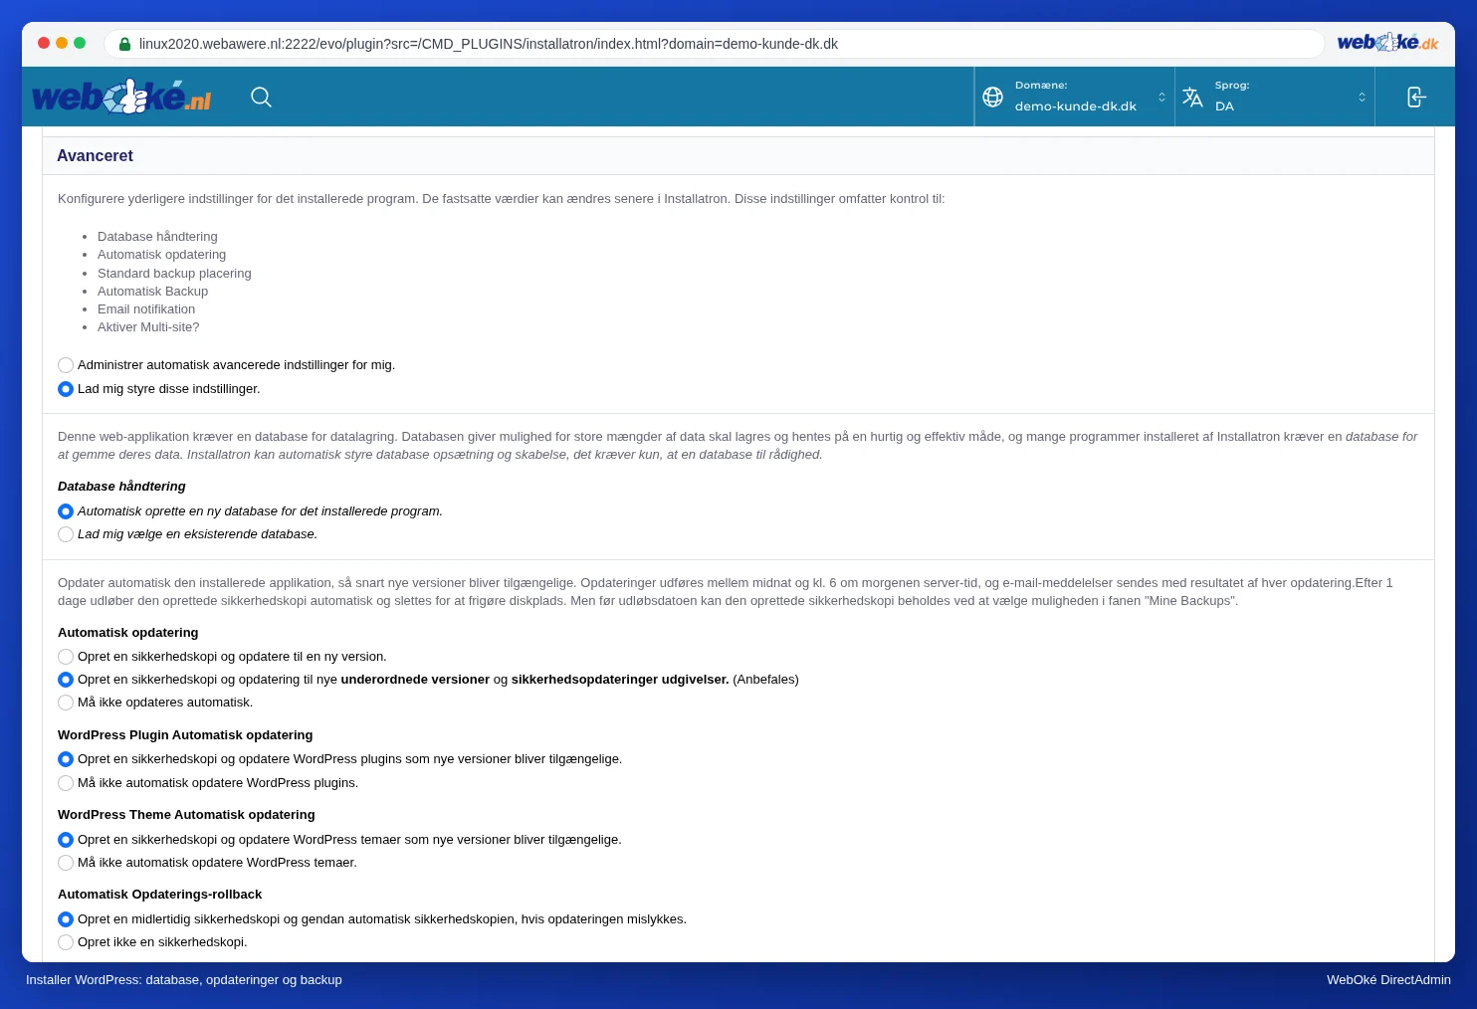Enable automatic WordPress plugins update option
The width and height of the screenshot is (1477, 1009).
tap(66, 759)
